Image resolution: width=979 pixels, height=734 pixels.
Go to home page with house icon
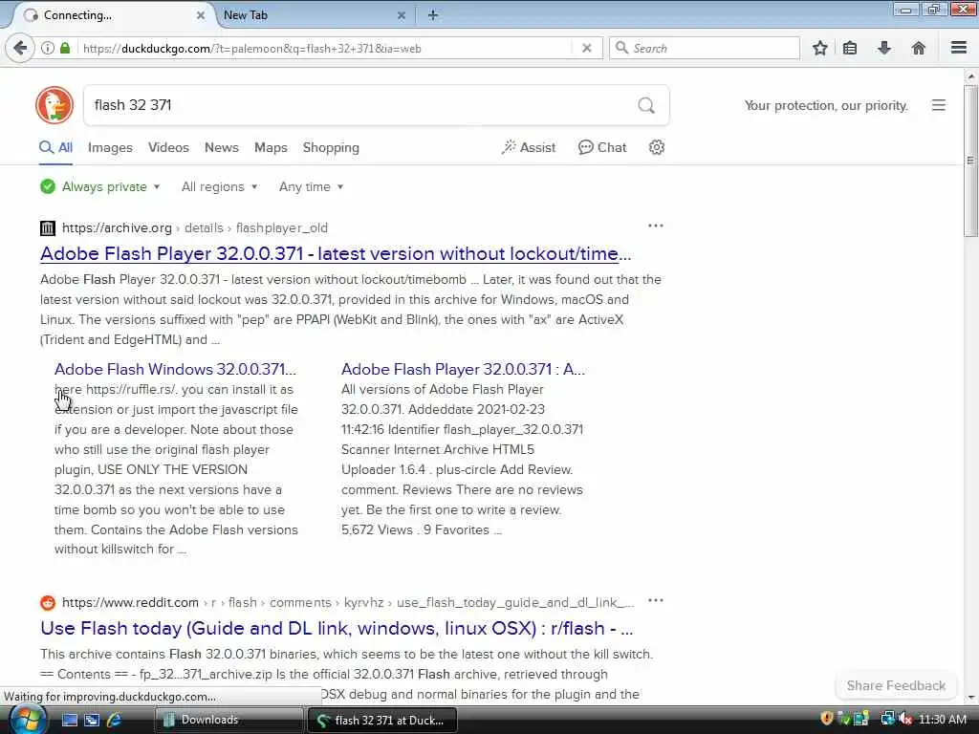[x=919, y=48]
